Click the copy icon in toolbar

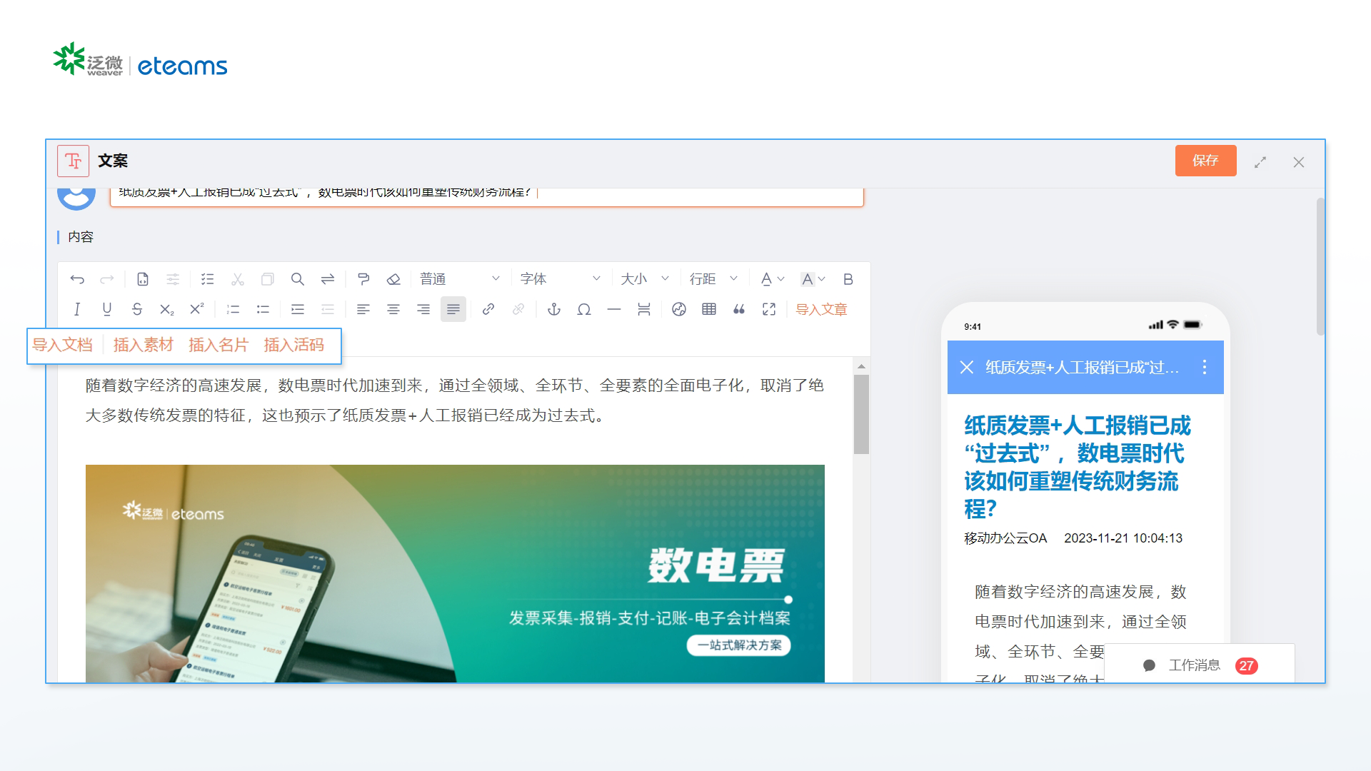click(x=268, y=279)
